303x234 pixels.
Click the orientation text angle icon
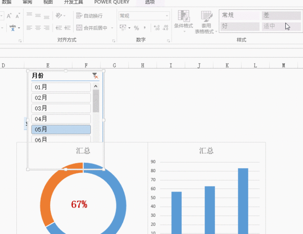click(x=58, y=16)
